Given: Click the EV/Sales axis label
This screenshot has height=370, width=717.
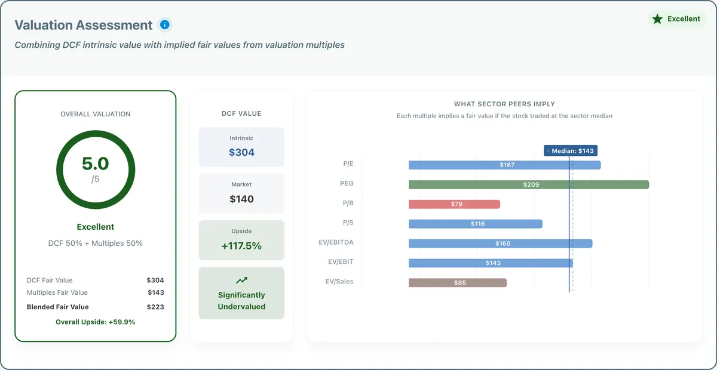Looking at the screenshot, I should tap(339, 281).
